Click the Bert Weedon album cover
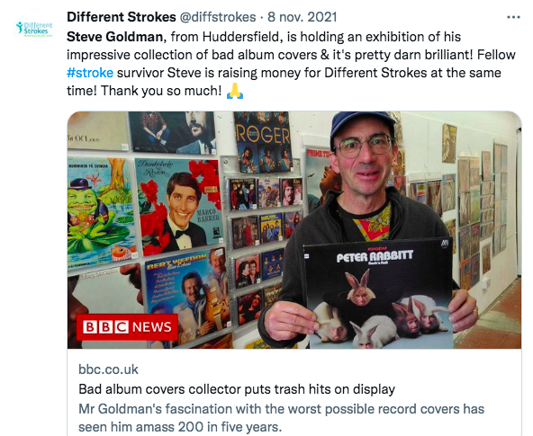This screenshot has height=436, width=533. tap(188, 298)
